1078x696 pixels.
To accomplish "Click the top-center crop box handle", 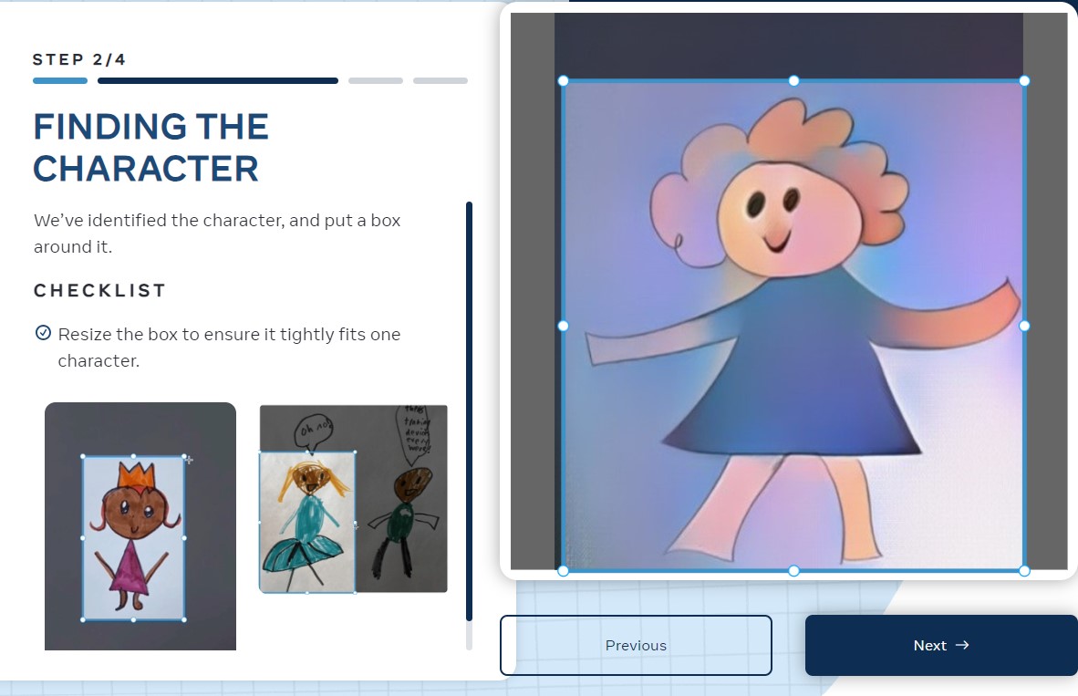I will [x=793, y=81].
